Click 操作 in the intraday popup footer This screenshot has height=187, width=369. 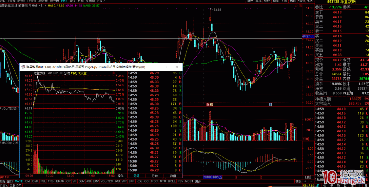pyautogui.click(x=121, y=176)
